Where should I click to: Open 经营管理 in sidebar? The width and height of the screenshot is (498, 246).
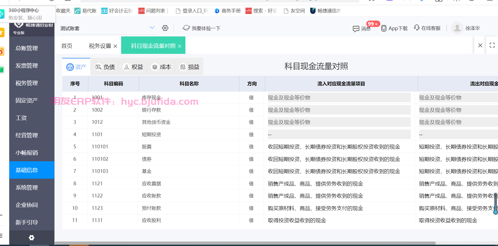(32, 135)
